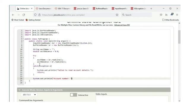Open Most Visited bookmarks gear icon
Image resolution: width=190 pixels, height=107 pixels.
12,20
